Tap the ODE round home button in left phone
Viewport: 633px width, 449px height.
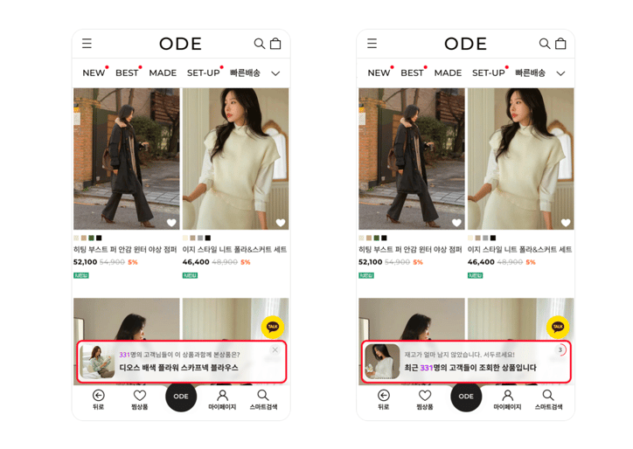tap(181, 397)
